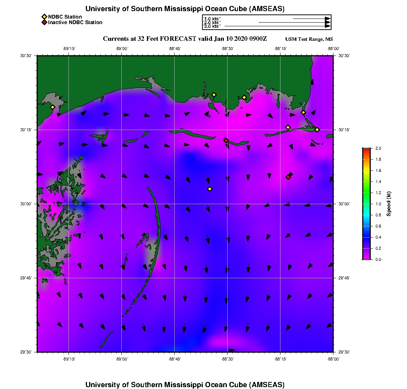Viewport: 407px width, 389px height.
Task: Click the red top of the speed color bar
Action: click(x=366, y=150)
